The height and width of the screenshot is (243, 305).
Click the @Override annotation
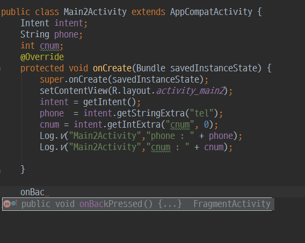click(42, 57)
